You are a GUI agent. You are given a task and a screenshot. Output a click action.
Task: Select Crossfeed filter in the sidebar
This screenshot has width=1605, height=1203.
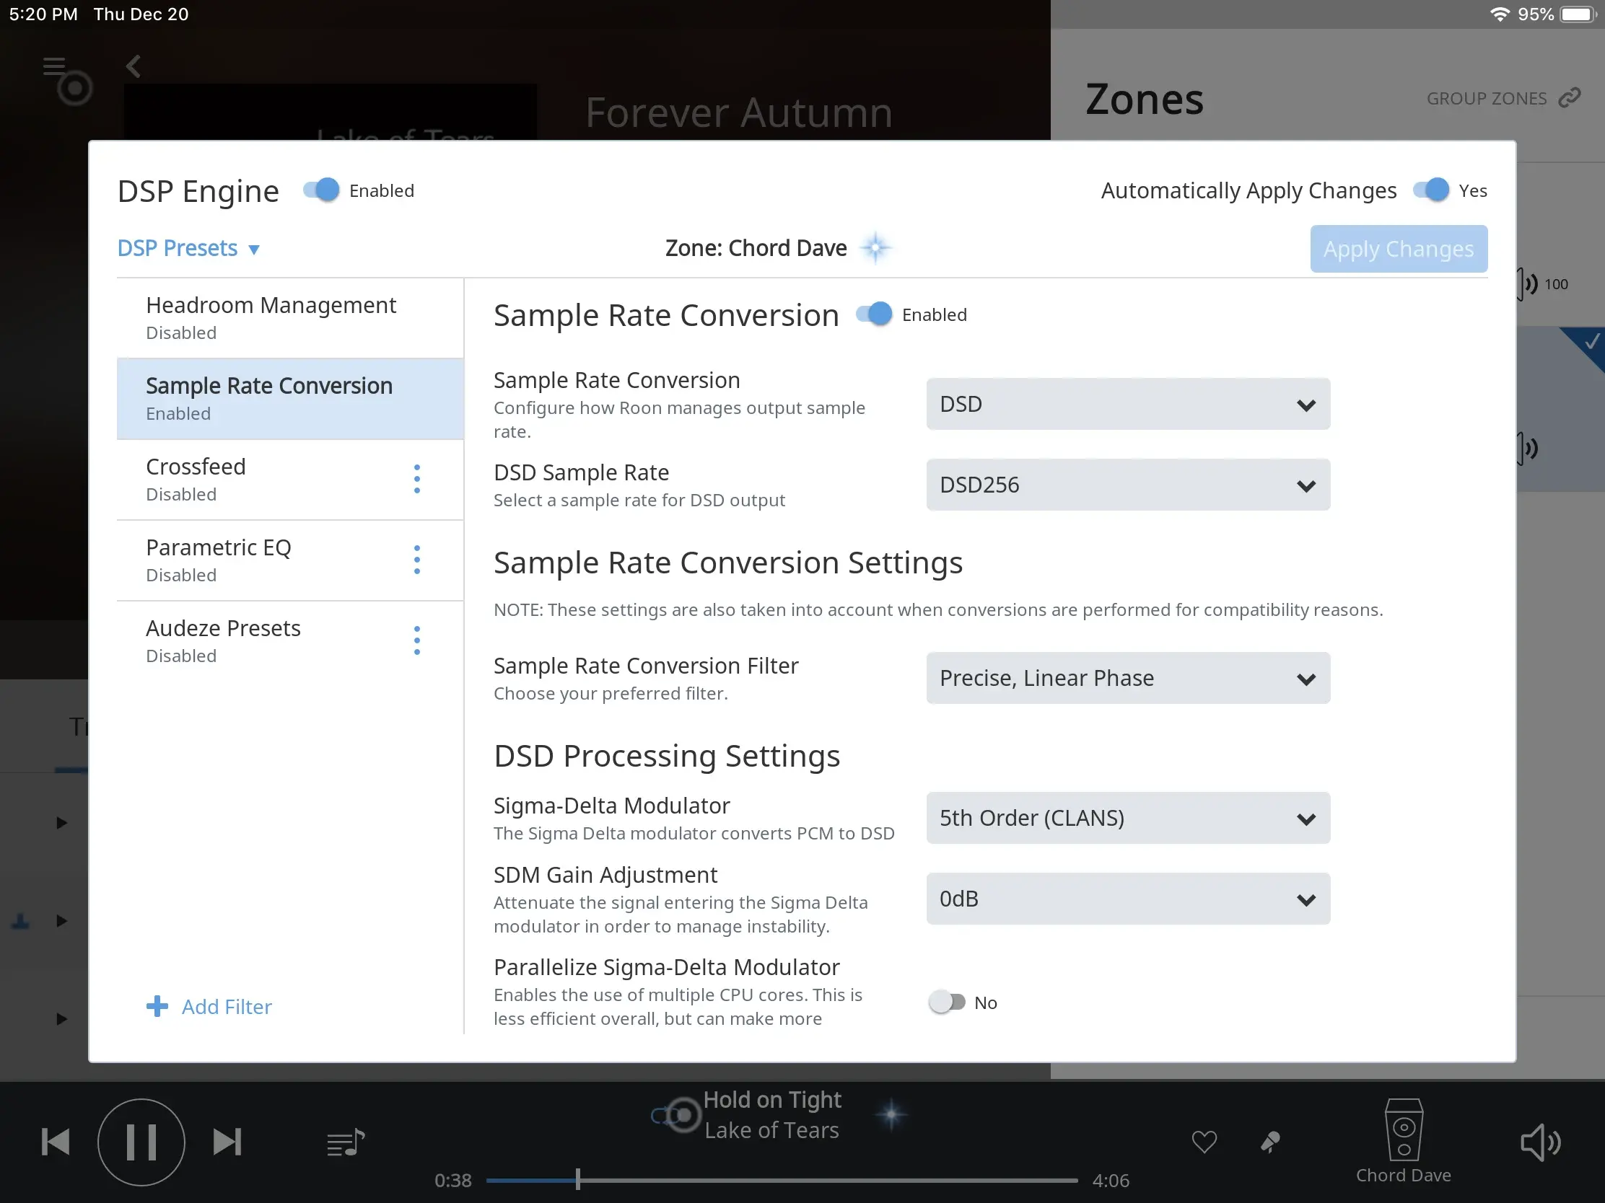click(x=290, y=480)
